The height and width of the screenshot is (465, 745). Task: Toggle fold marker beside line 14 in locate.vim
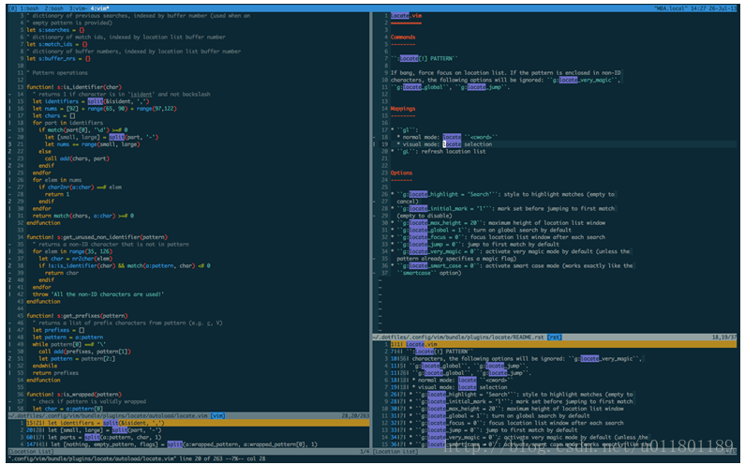click(10, 94)
